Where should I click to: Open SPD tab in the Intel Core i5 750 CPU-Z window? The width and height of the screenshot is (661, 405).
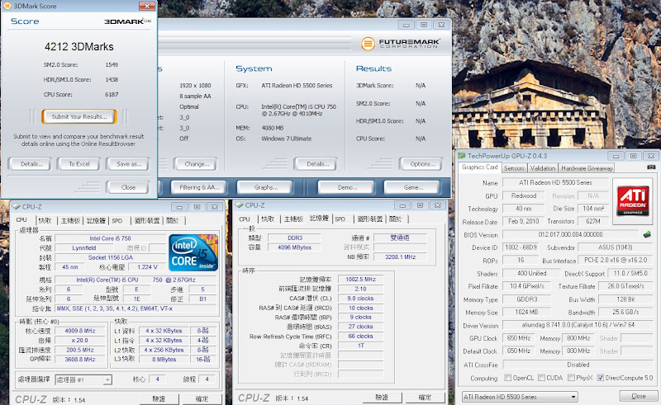[117, 220]
